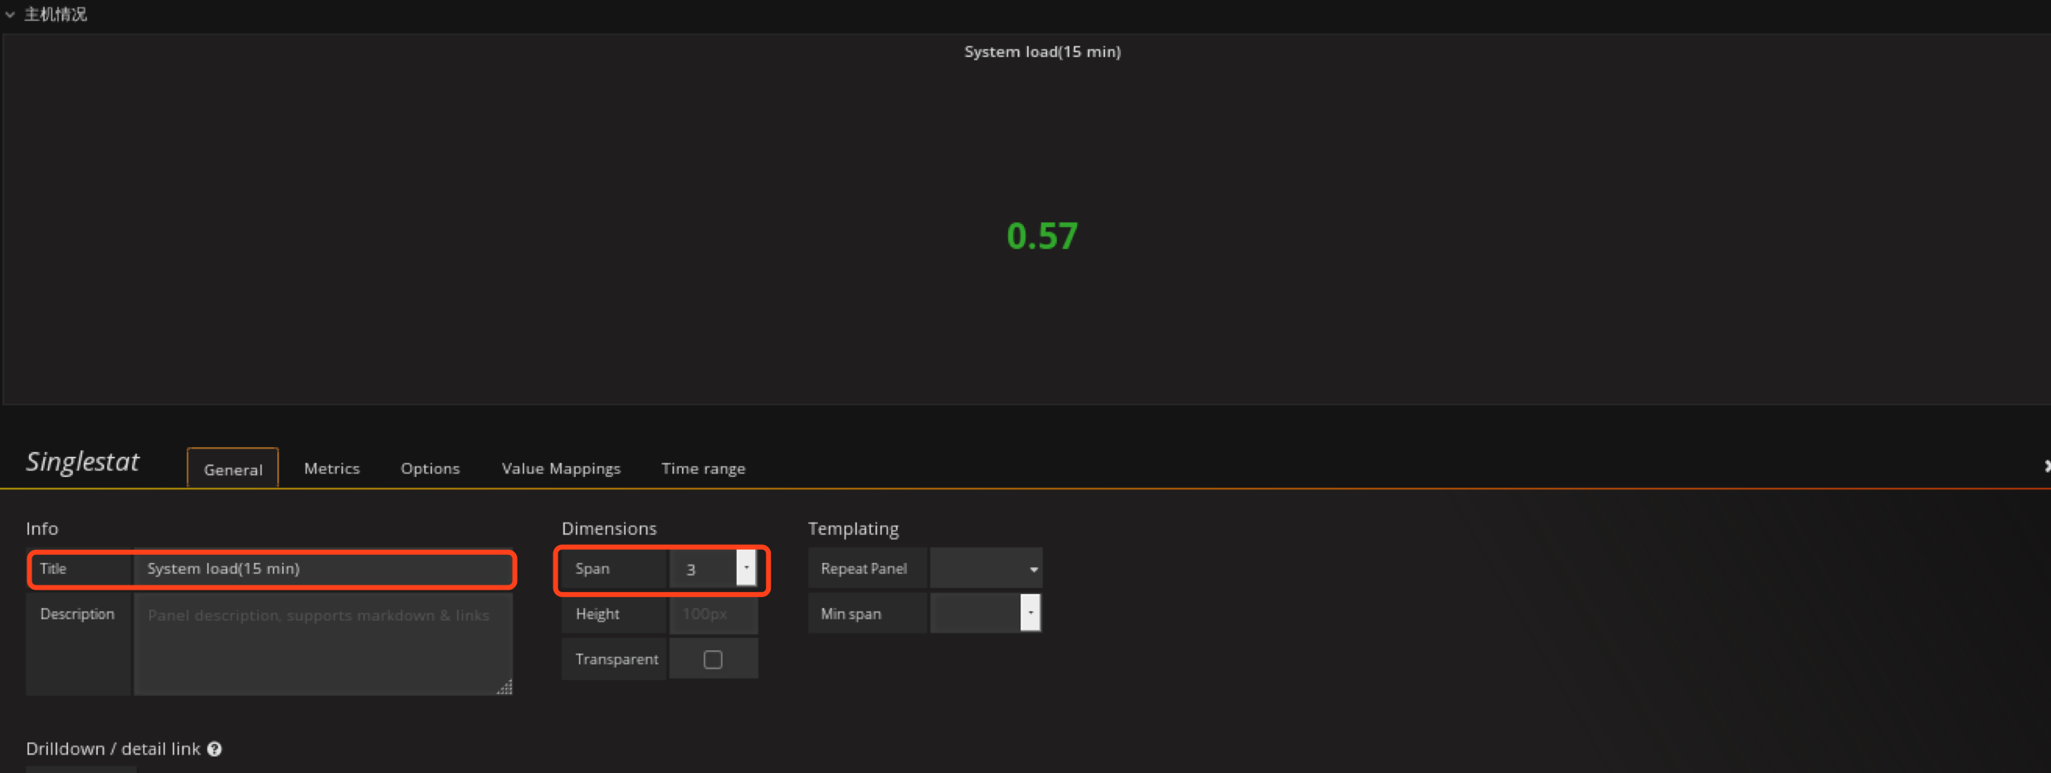2051x773 pixels.
Task: Collapse the 主机情况 row chevron
Action: (x=10, y=15)
